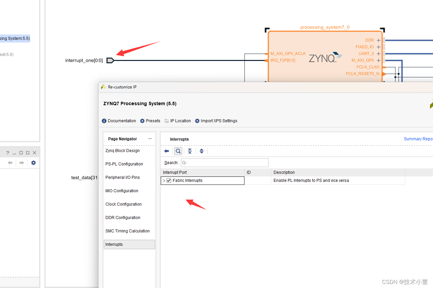
Task: Maximize the lower-left panel
Action: pos(21,153)
